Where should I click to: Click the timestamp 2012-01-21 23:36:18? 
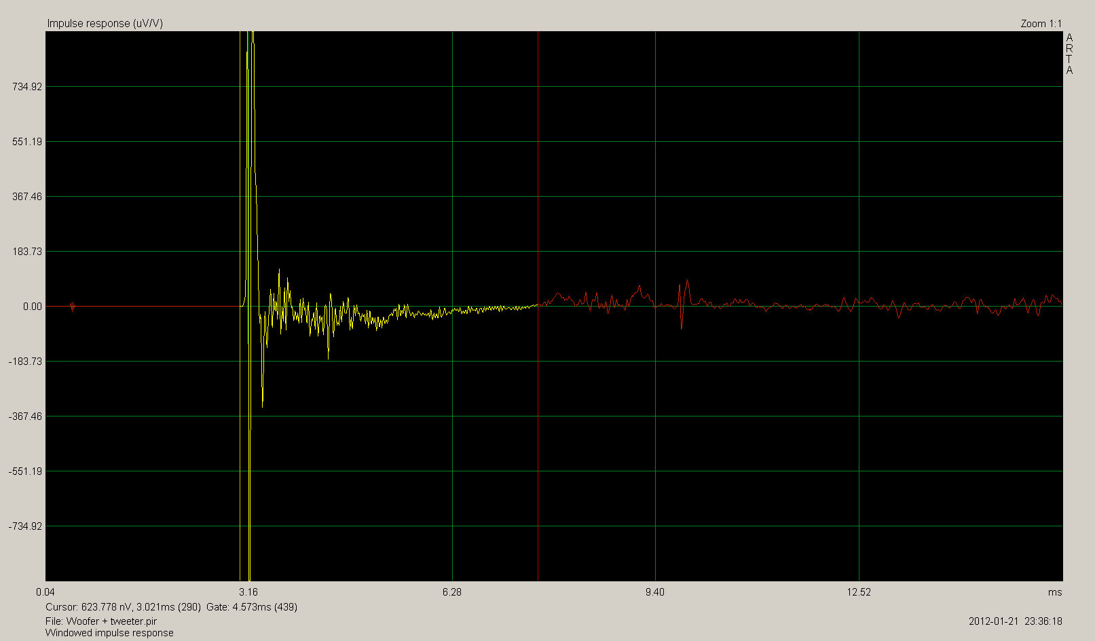1016,621
